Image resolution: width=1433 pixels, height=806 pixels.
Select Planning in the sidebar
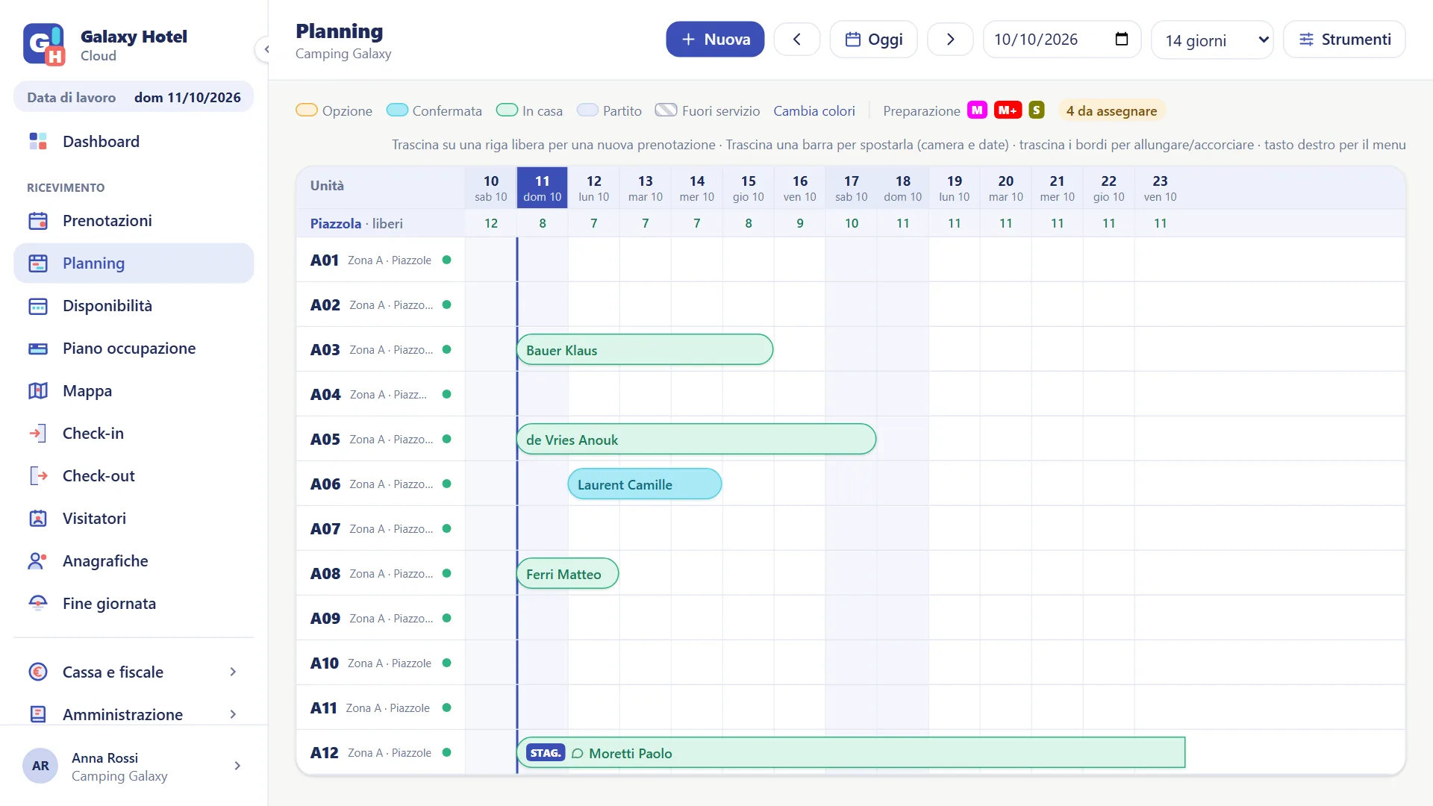(x=134, y=263)
